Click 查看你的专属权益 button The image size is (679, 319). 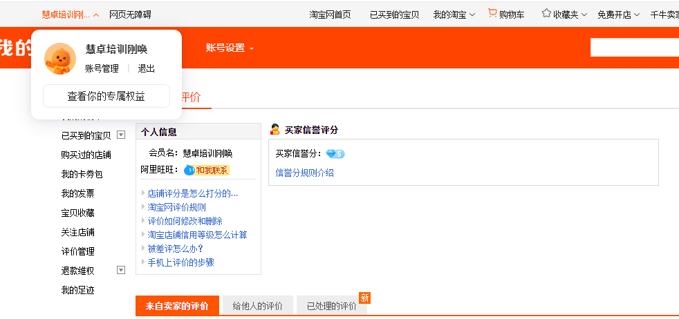[106, 96]
